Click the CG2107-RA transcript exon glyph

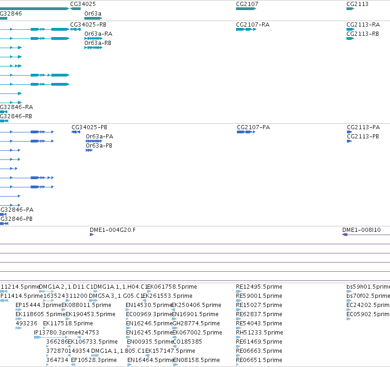pyautogui.click(x=246, y=29)
